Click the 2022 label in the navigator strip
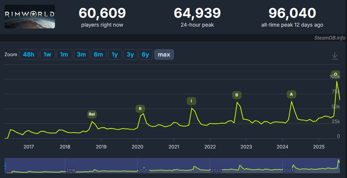The width and height of the screenshot is (347, 178). pyautogui.click(x=216, y=171)
